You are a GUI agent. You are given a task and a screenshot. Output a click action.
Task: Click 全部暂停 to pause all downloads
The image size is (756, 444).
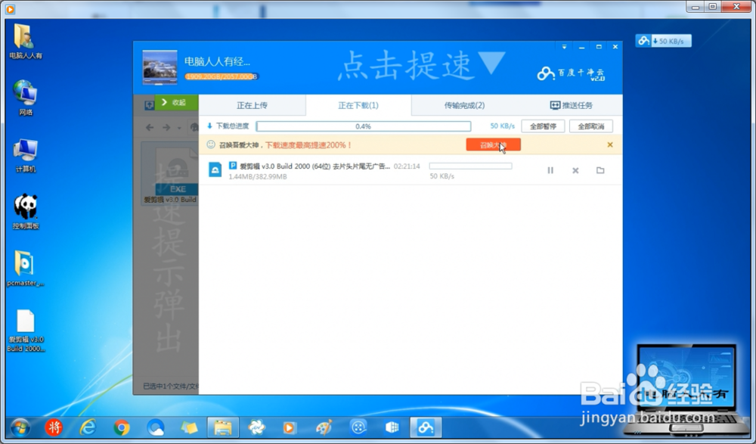pos(543,126)
